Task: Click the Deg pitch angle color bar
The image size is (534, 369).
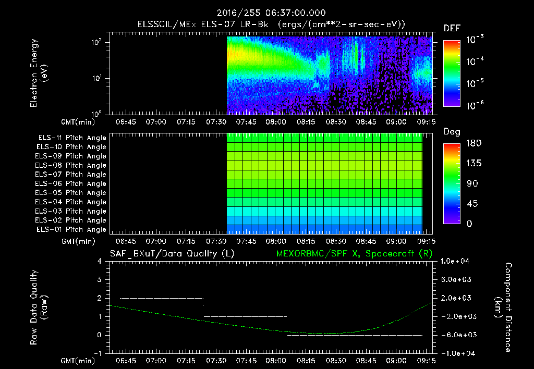Action: point(452,183)
